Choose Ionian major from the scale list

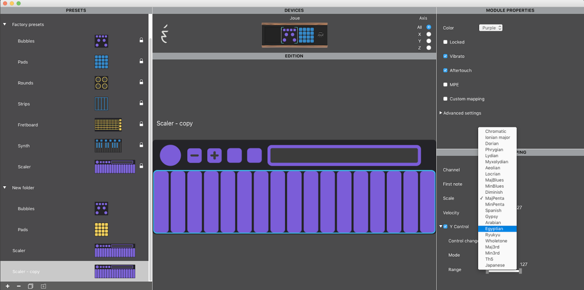click(497, 137)
